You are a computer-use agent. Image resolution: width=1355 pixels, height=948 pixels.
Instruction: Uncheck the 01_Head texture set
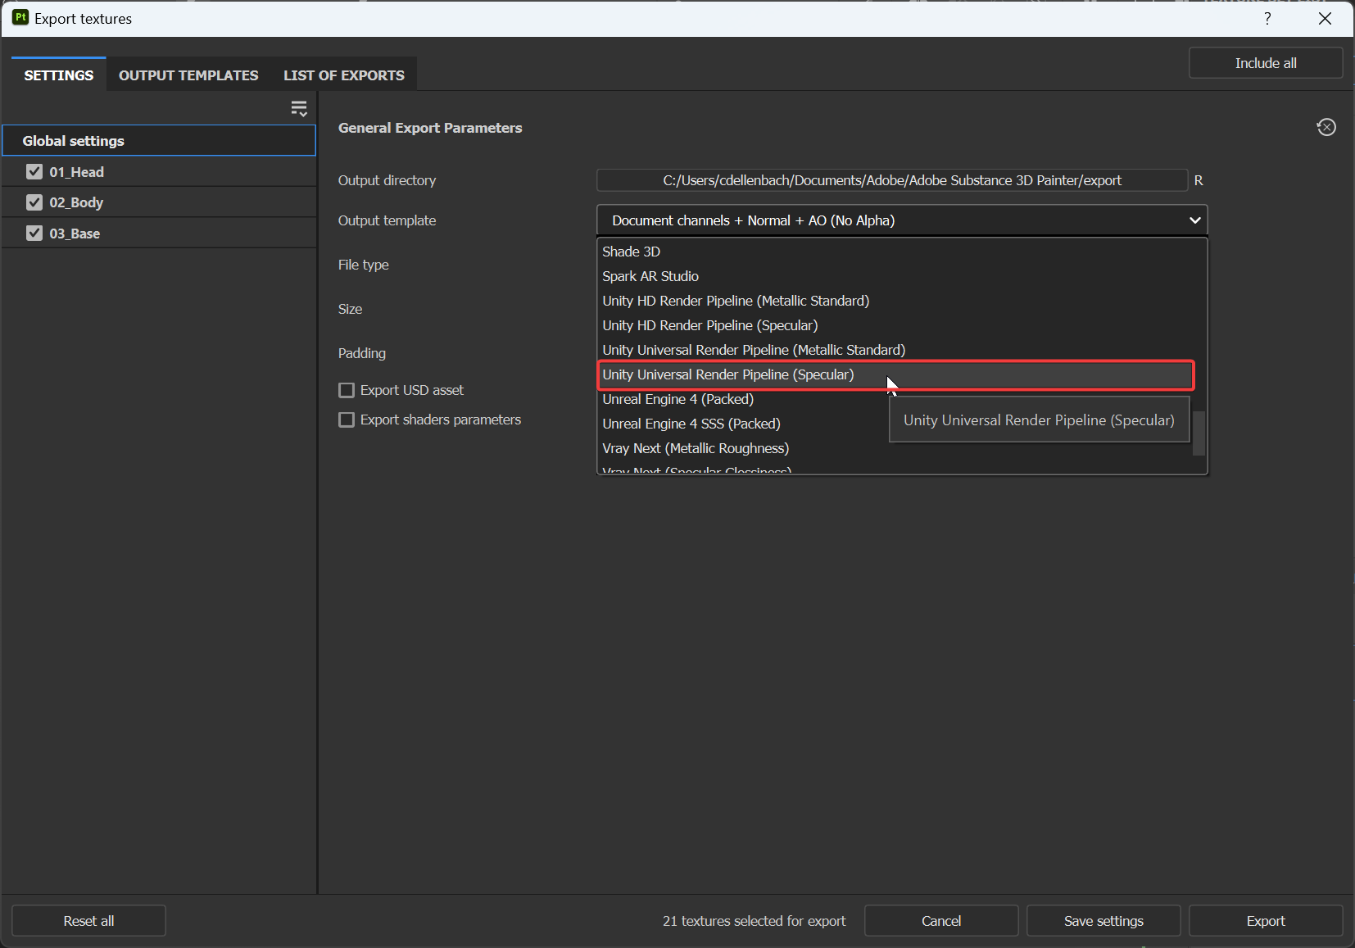34,171
